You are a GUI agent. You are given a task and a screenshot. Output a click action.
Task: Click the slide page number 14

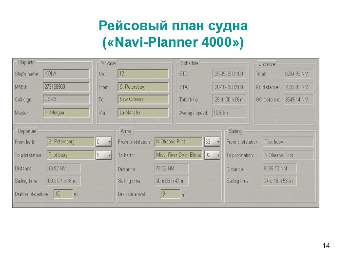[326, 245]
